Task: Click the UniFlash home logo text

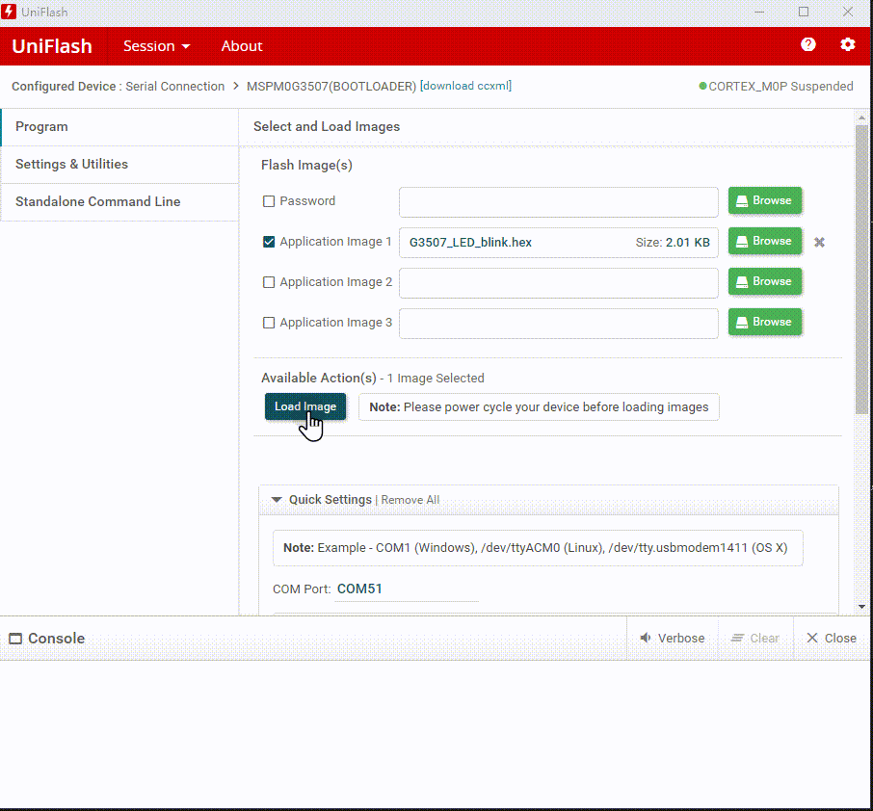Action: (52, 46)
